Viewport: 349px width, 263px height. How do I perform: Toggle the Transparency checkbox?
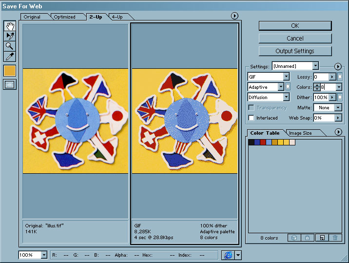pyautogui.click(x=252, y=108)
